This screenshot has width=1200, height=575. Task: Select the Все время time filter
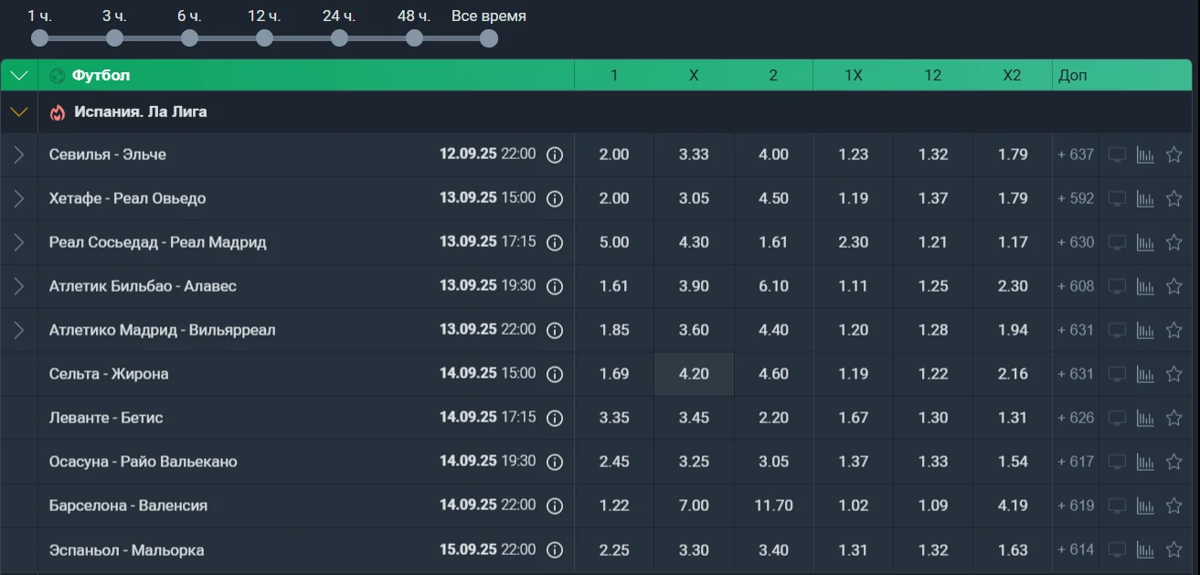[x=489, y=37]
